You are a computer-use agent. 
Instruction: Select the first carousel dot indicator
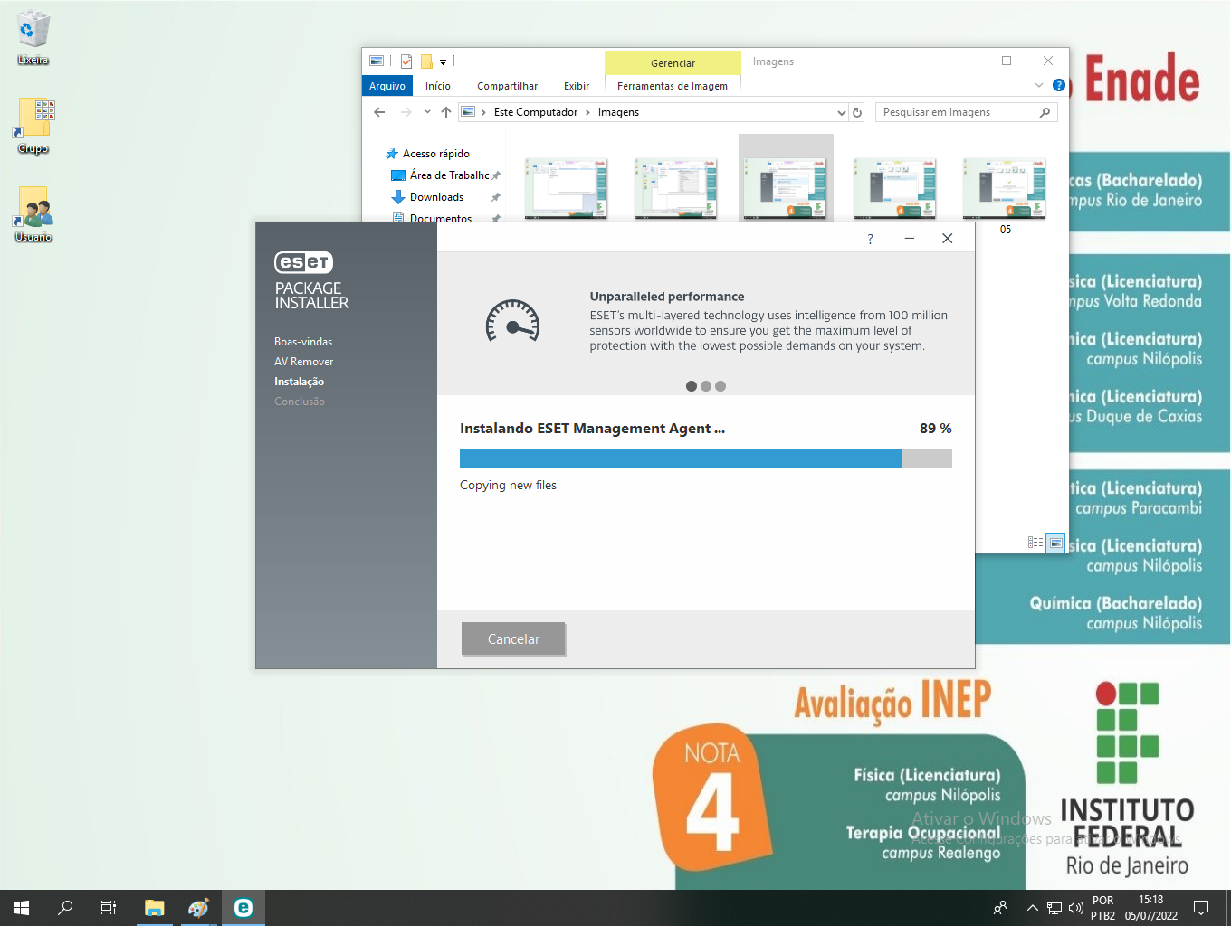click(x=692, y=386)
